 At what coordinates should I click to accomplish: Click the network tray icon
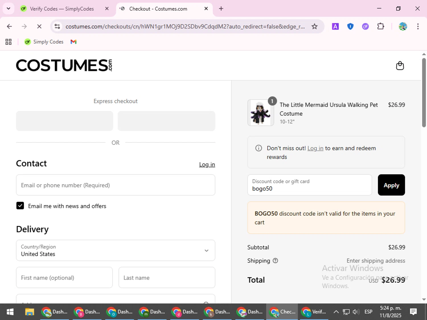tap(346, 312)
